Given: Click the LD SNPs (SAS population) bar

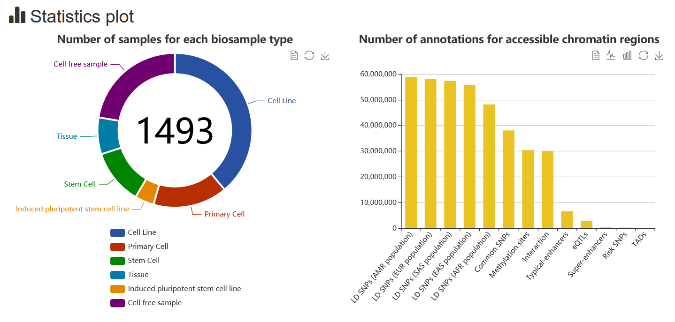Looking at the screenshot, I should point(450,155).
